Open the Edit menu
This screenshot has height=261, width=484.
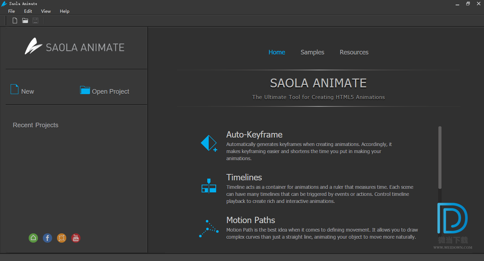pyautogui.click(x=28, y=11)
